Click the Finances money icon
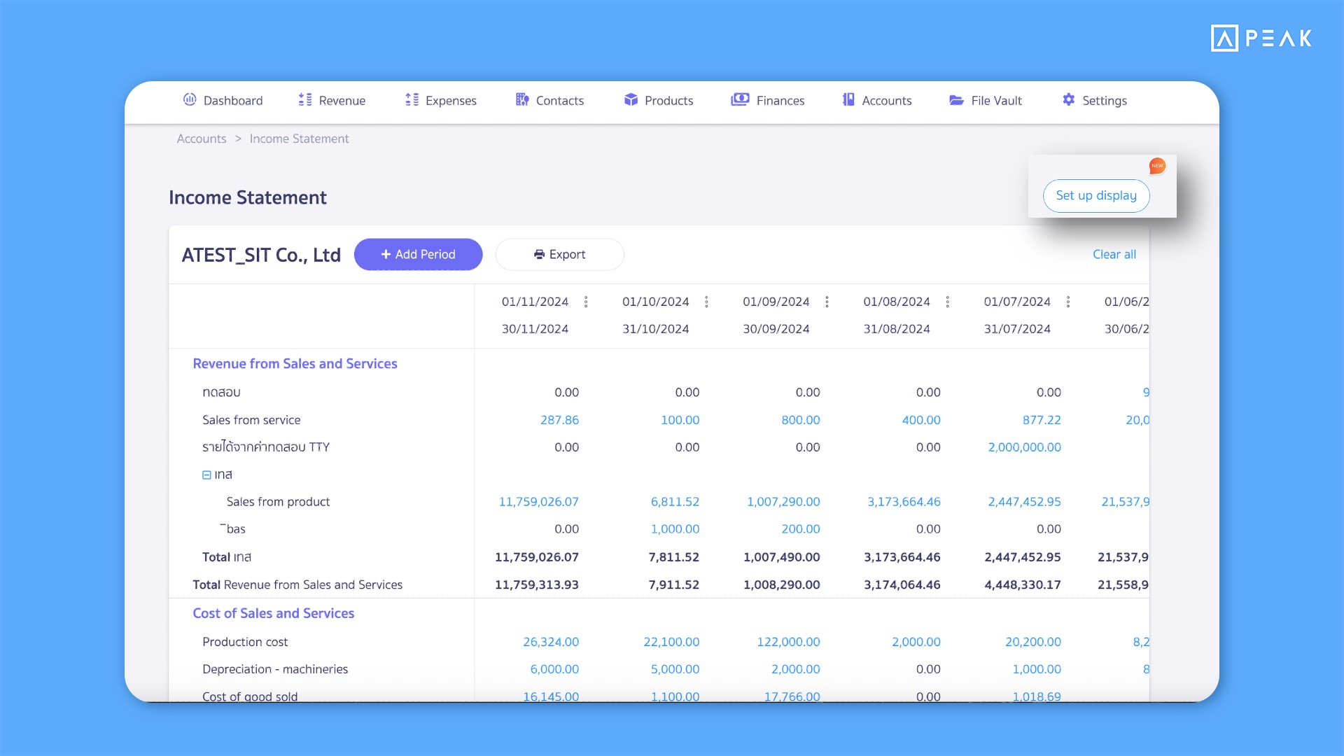Viewport: 1344px width, 756px height. click(x=740, y=99)
